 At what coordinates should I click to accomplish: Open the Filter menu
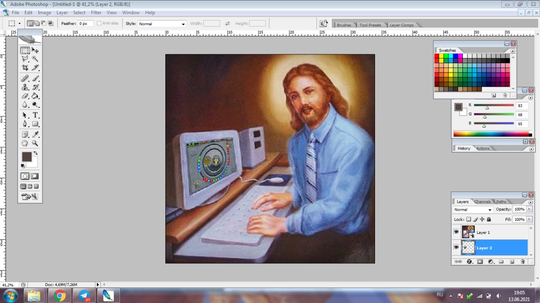point(96,13)
